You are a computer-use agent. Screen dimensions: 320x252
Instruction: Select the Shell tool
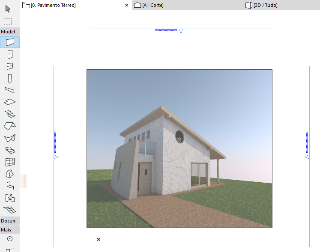tap(10, 138)
